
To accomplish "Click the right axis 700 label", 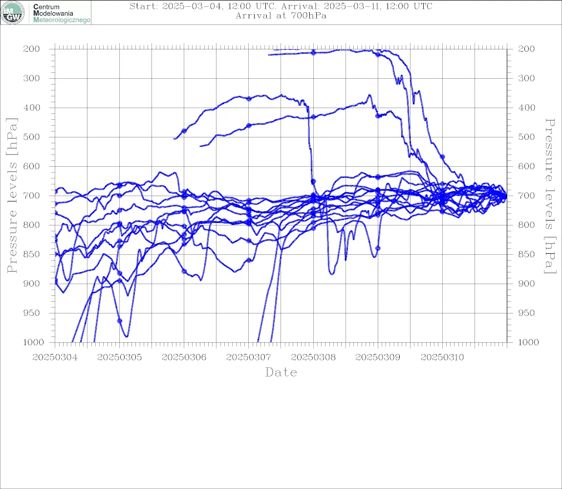I will pyautogui.click(x=526, y=196).
